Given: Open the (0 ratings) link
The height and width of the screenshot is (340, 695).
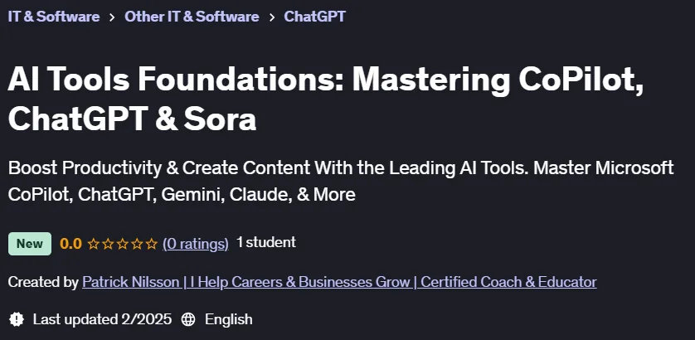Looking at the screenshot, I should click(196, 244).
